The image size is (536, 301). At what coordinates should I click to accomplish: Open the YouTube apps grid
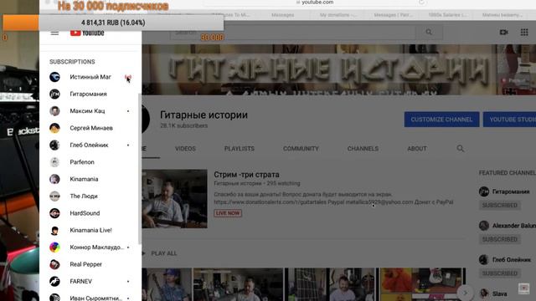tap(524, 33)
